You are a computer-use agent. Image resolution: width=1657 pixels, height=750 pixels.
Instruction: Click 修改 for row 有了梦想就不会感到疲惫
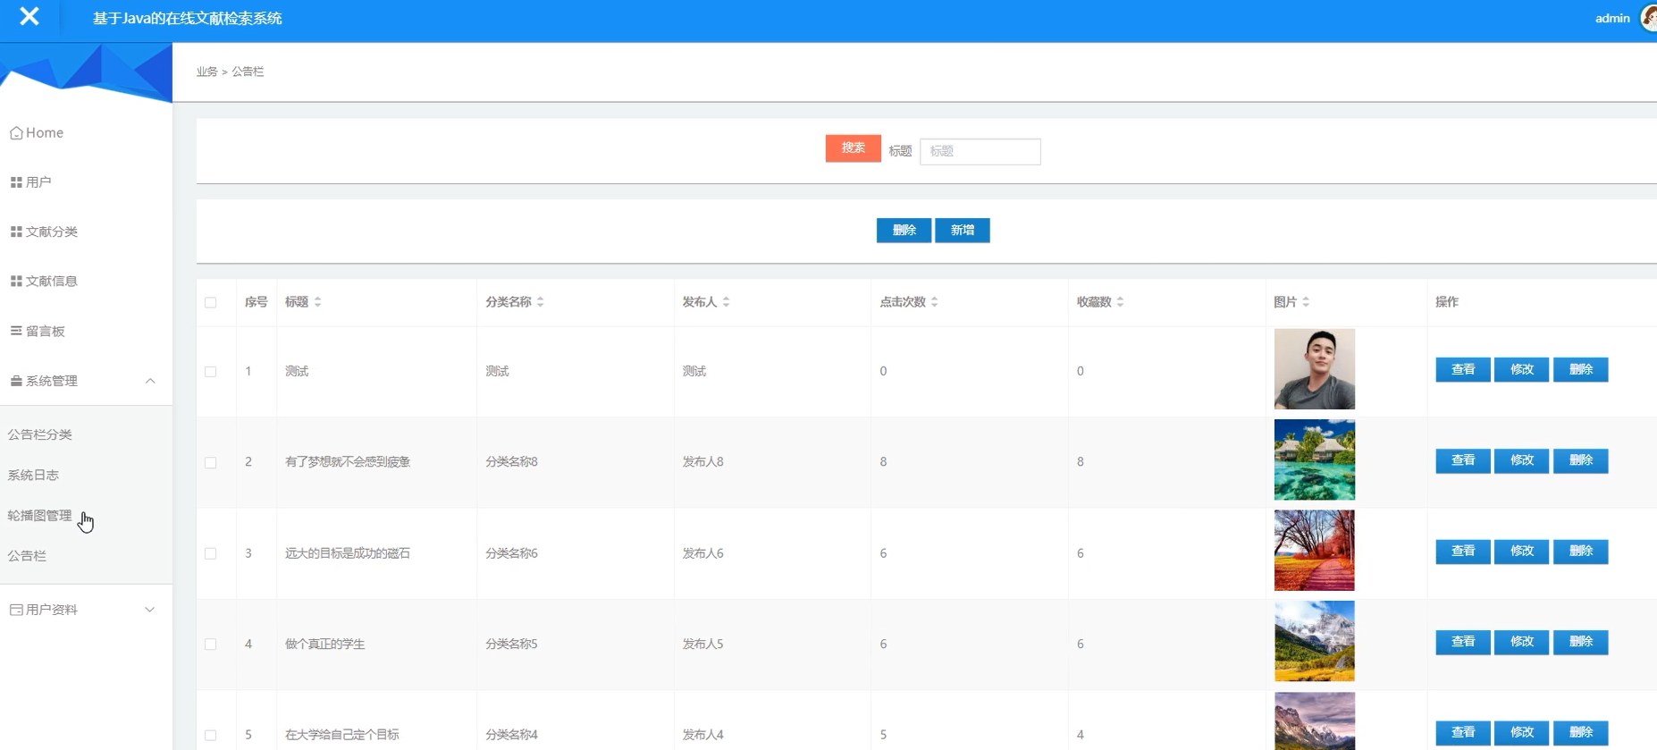point(1522,460)
